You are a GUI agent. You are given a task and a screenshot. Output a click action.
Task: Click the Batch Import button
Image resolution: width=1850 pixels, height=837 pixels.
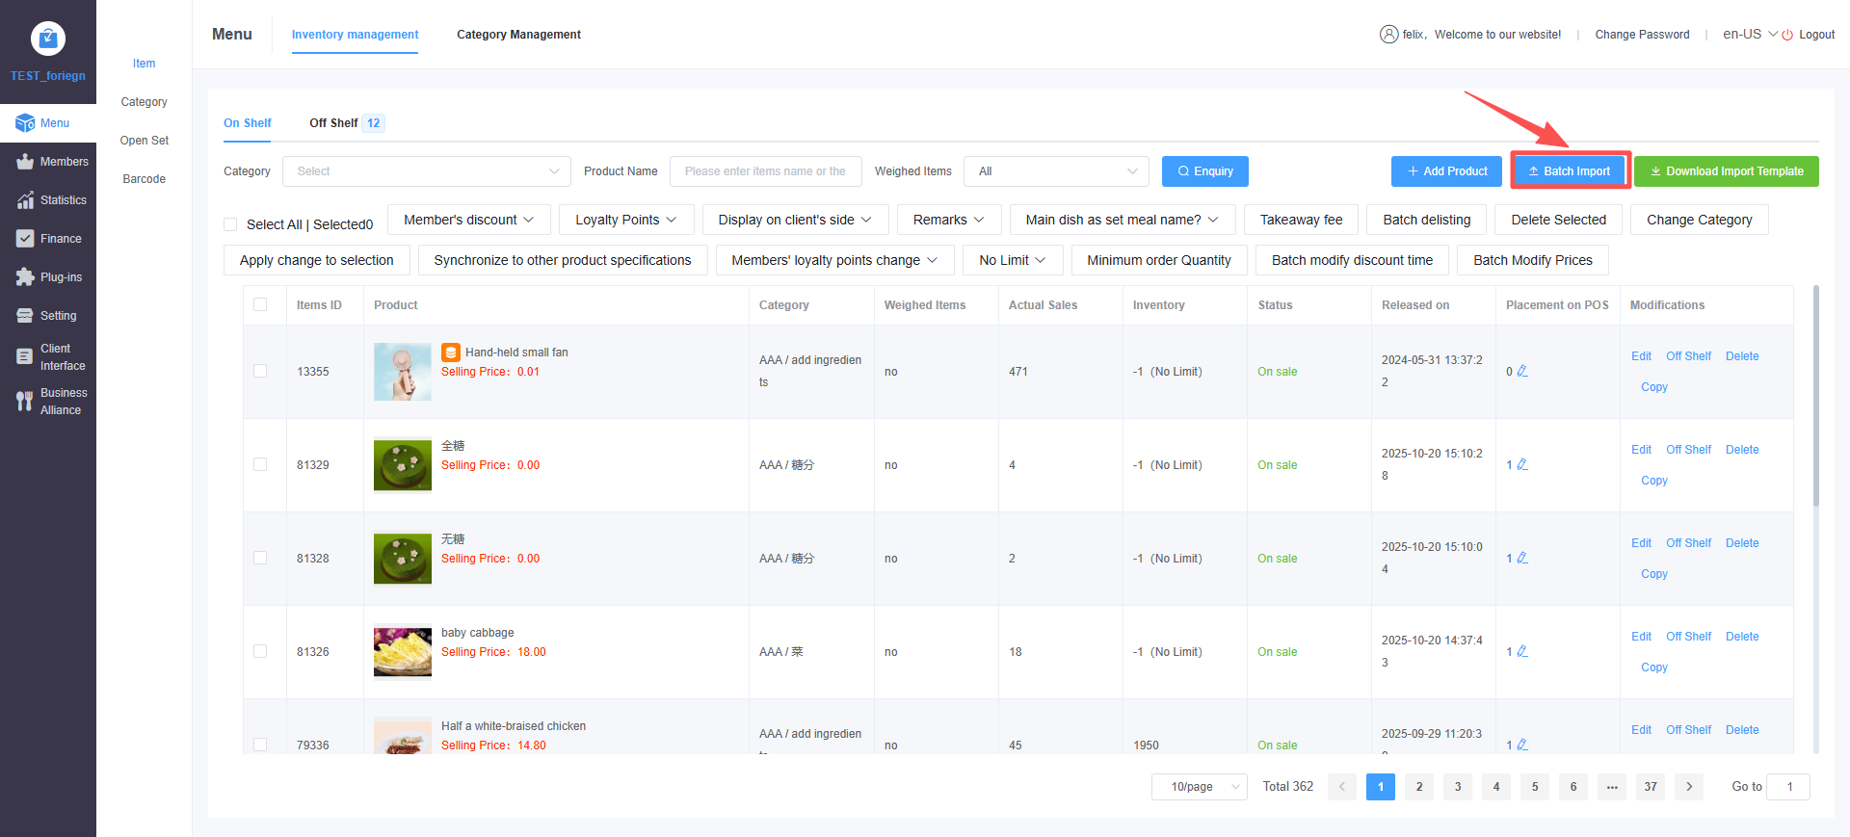(x=1570, y=171)
